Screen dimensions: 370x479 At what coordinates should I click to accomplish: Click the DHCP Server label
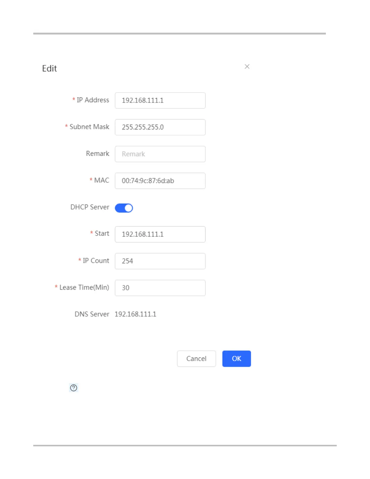point(90,207)
